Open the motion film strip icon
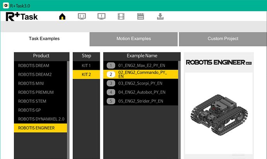Image resolution: width=267 pixels, height=159 pixels. (x=121, y=17)
